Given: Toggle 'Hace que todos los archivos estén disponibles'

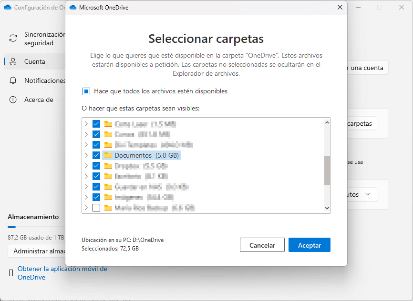Looking at the screenshot, I should coord(86,91).
